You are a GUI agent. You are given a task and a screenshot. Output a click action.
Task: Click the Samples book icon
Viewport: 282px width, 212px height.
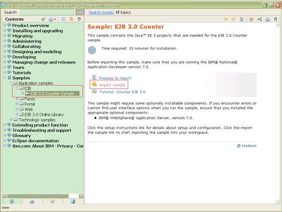[9, 78]
